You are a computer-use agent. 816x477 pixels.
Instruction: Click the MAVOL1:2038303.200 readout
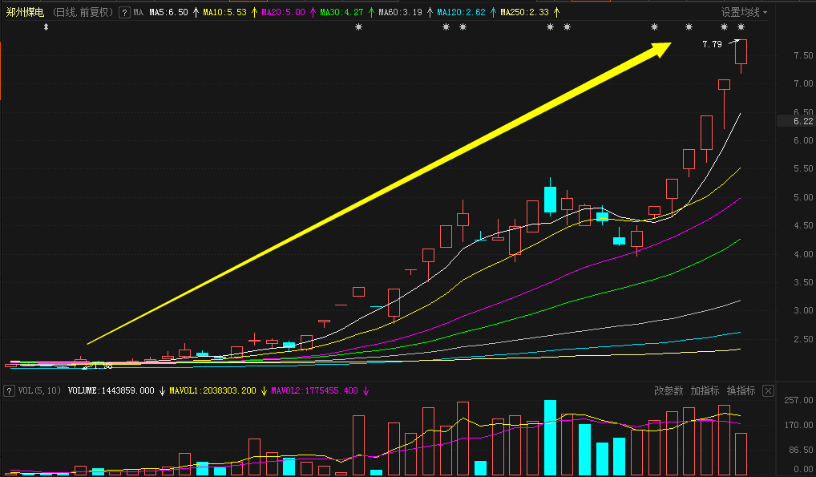[213, 390]
